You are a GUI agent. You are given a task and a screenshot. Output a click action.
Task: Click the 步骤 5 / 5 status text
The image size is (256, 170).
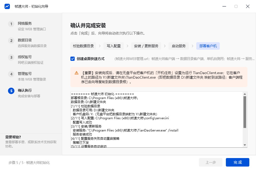29,163
